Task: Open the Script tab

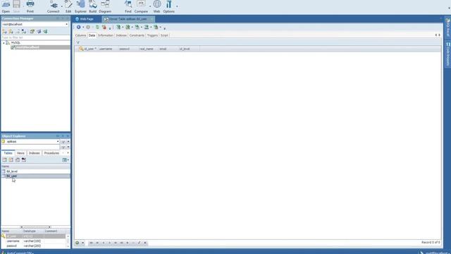Action: pos(164,35)
